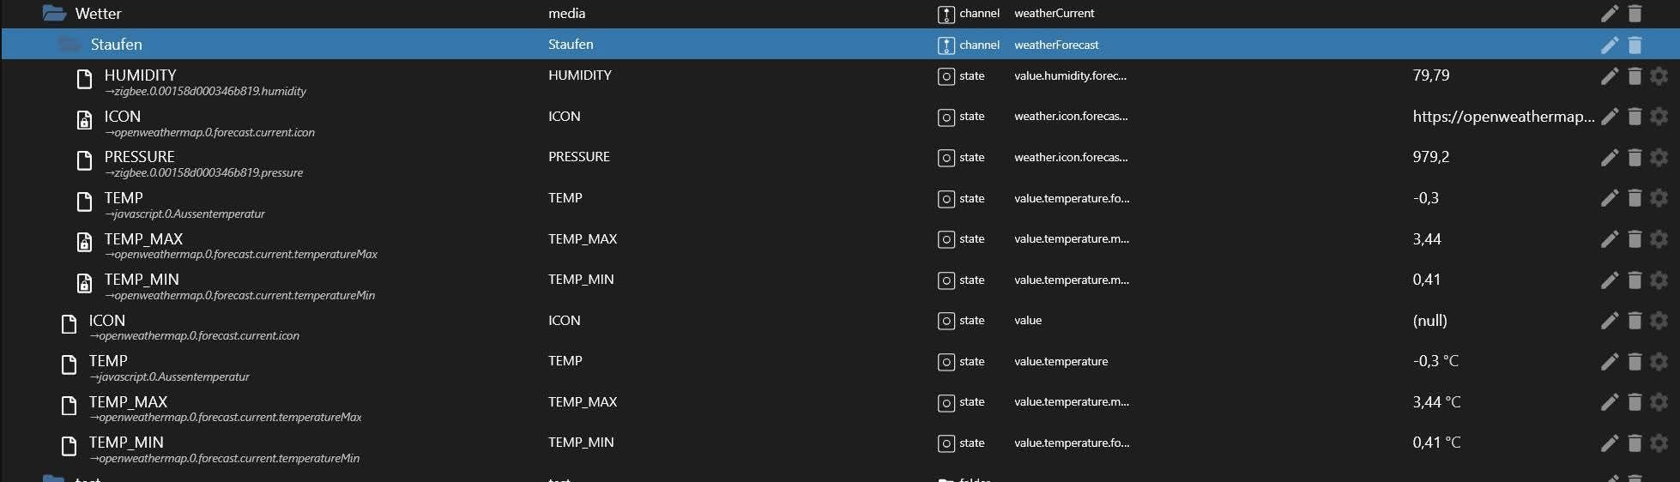Image resolution: width=1680 pixels, height=482 pixels.
Task: Click role value.humidity.forec... text
Action: pyautogui.click(x=1070, y=75)
